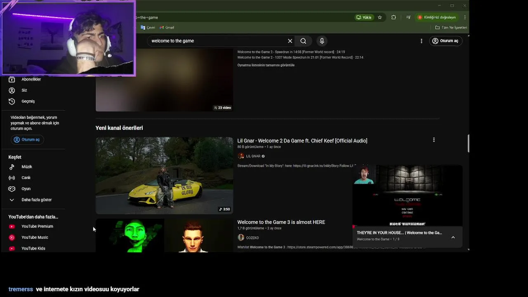528x297 pixels.
Task: Open the LIL GNAR channel link
Action: click(253, 156)
